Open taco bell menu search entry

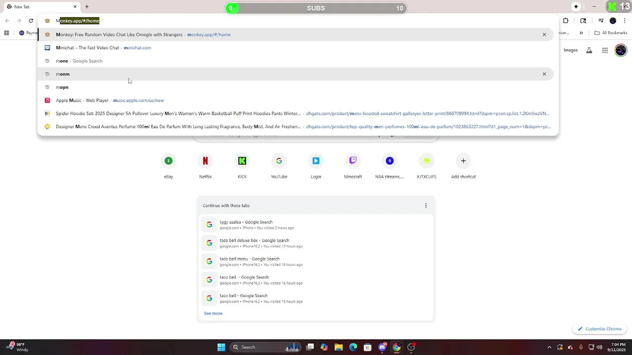pos(316,261)
